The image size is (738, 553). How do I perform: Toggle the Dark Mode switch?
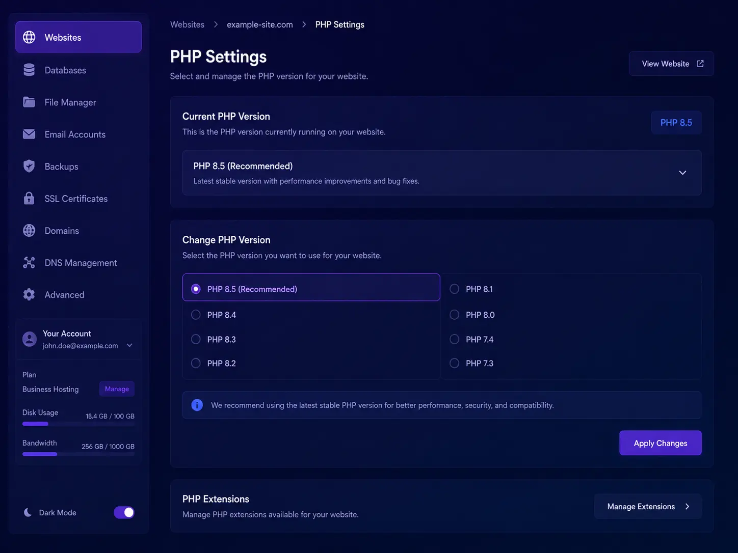[x=124, y=512]
